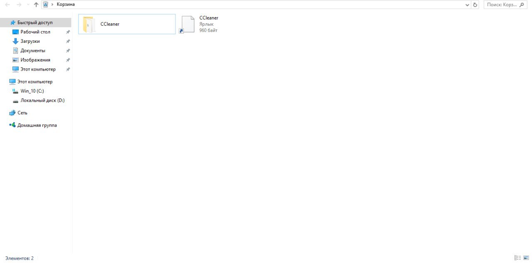Click pin icon next to Документы
Image resolution: width=532 pixels, height=263 pixels.
(68, 51)
